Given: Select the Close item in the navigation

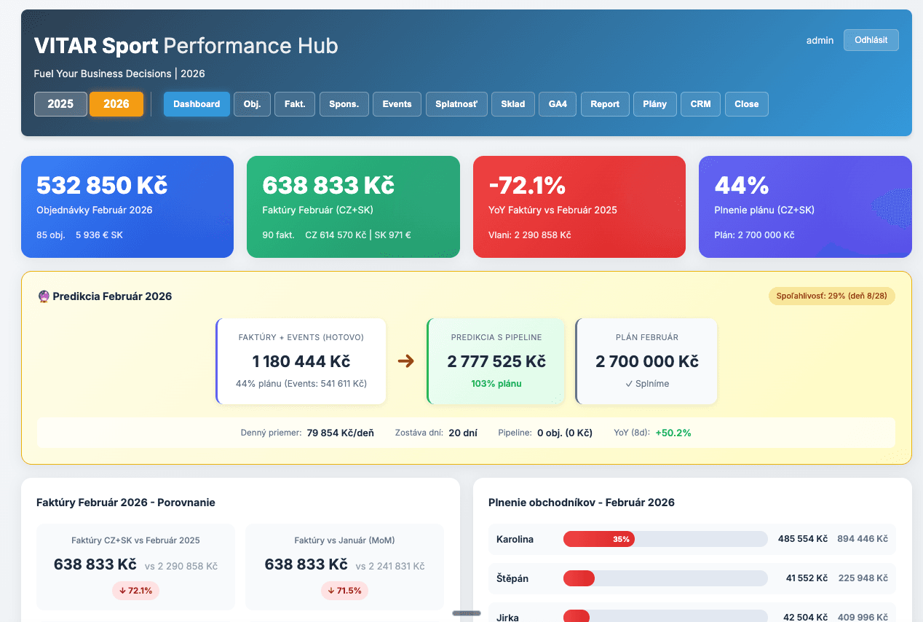Looking at the screenshot, I should point(746,103).
